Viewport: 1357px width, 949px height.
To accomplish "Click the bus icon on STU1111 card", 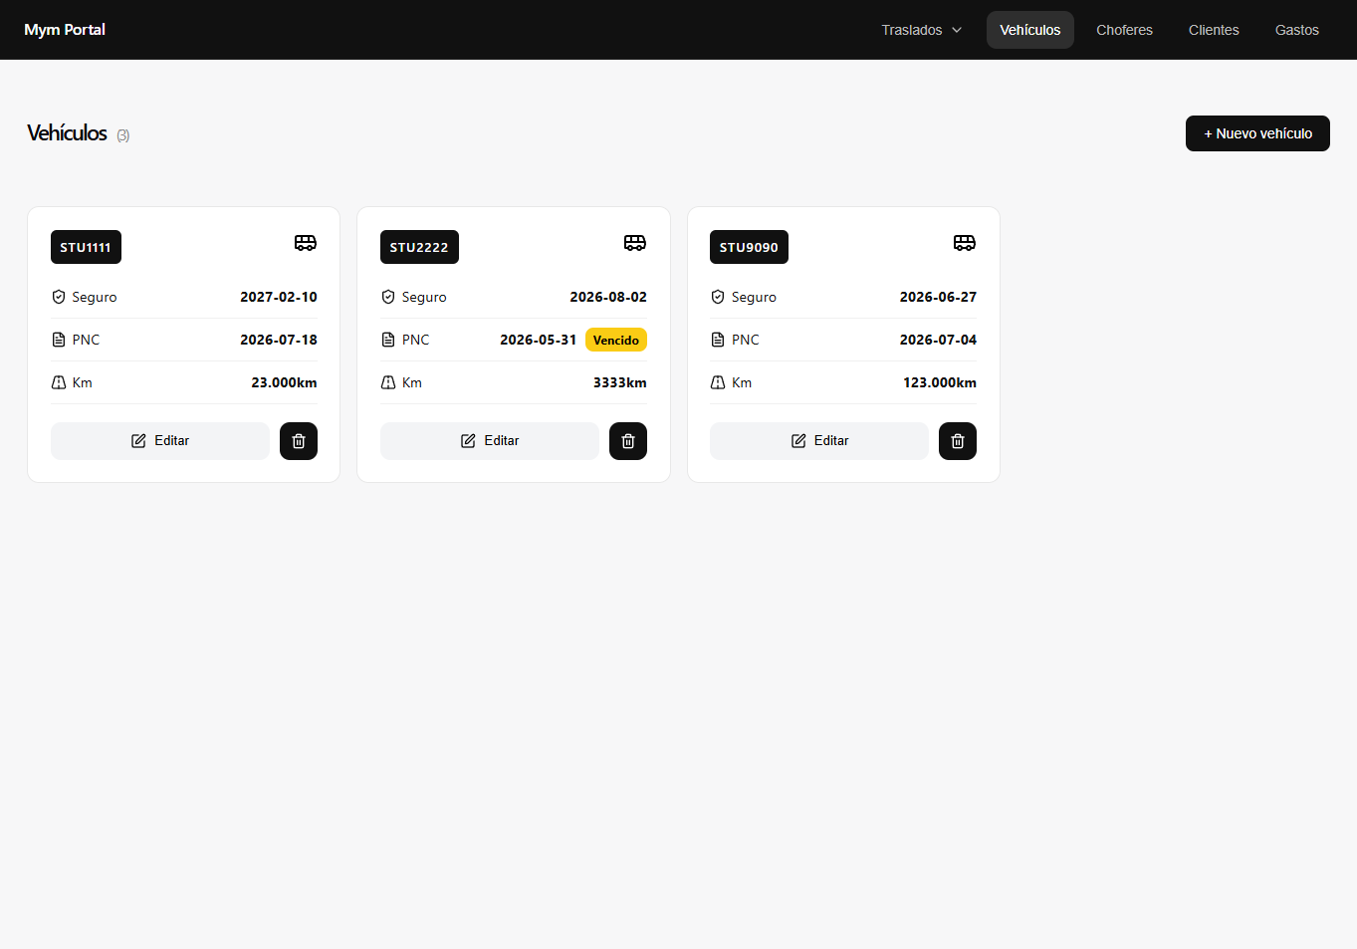I will 306,243.
